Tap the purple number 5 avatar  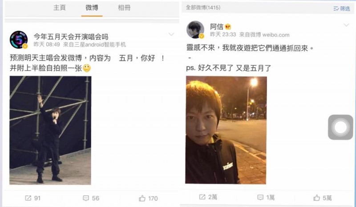19,40
